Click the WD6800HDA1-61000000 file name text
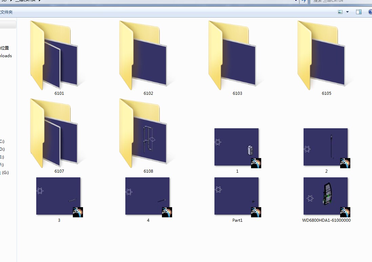372x262 pixels. click(327, 220)
